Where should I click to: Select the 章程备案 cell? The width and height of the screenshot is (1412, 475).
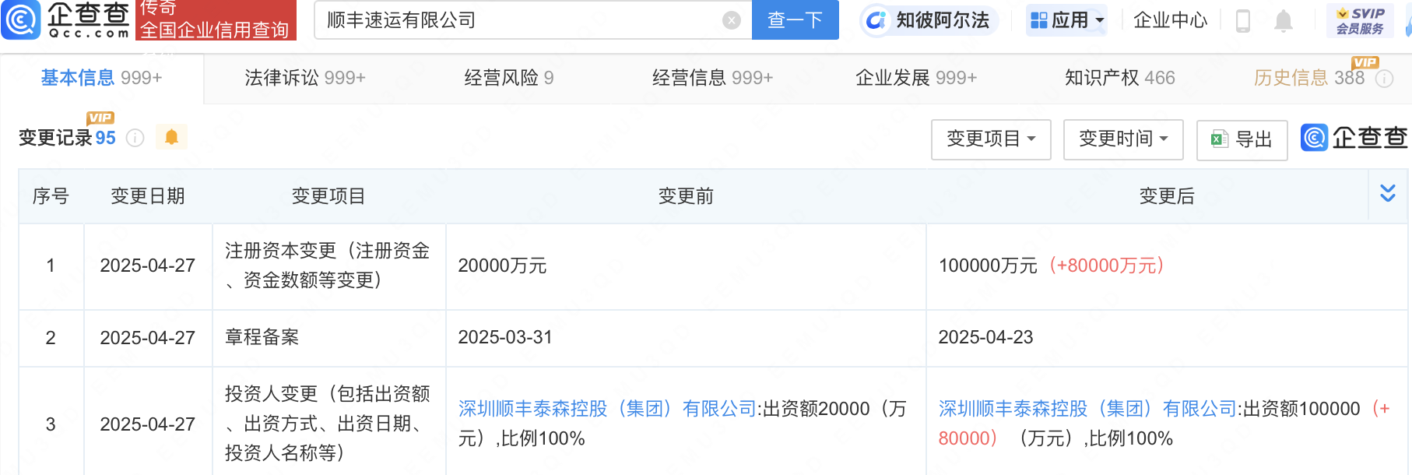click(x=329, y=338)
